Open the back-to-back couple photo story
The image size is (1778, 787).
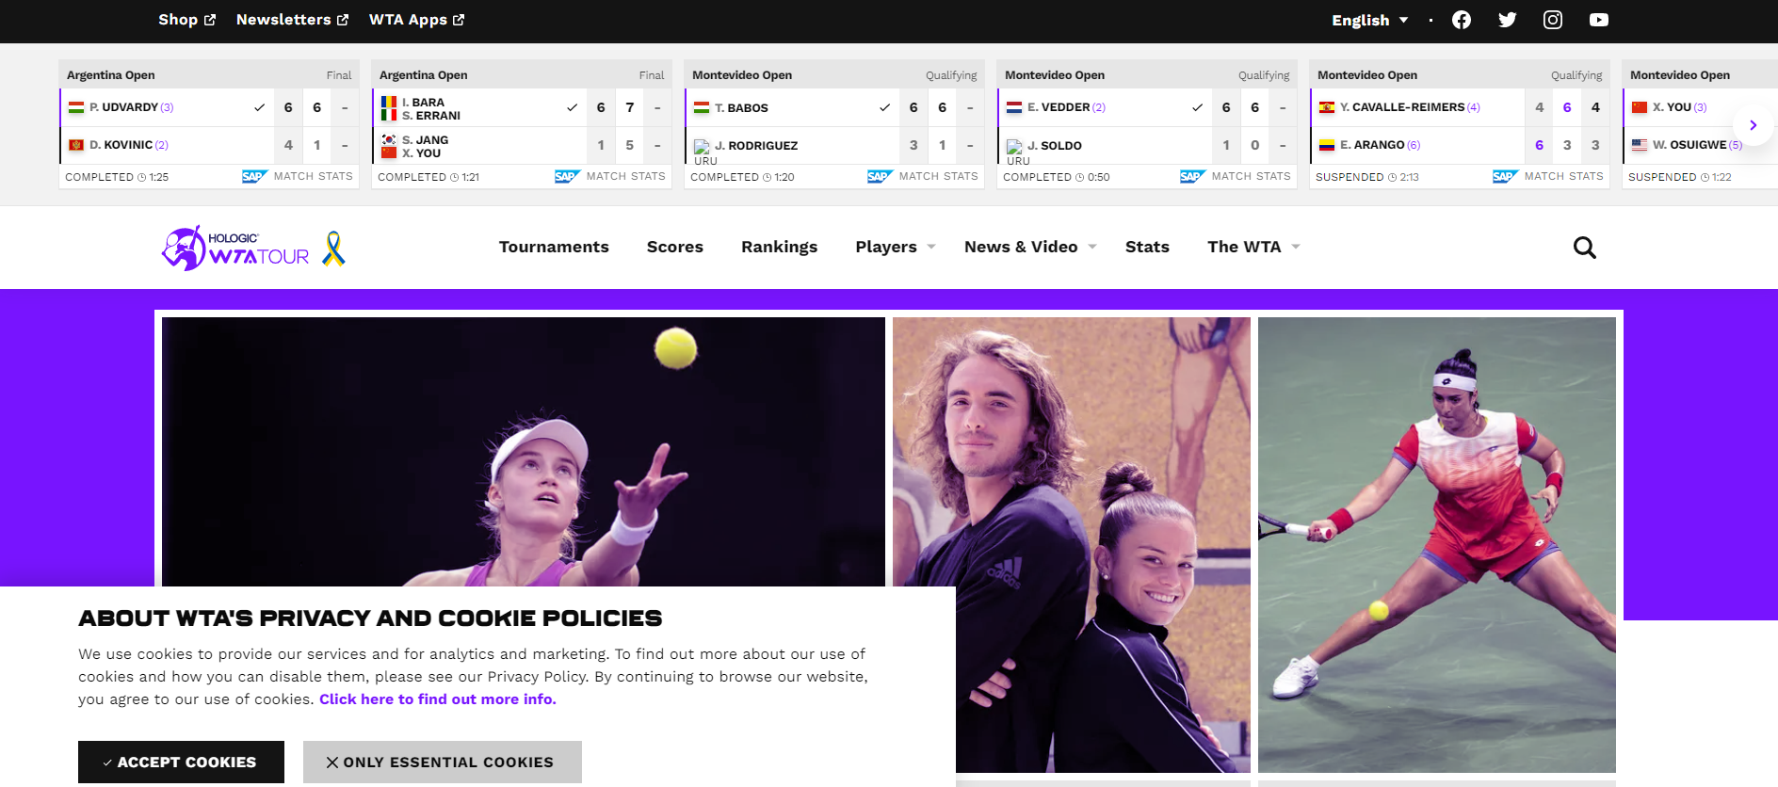pos(1072,544)
